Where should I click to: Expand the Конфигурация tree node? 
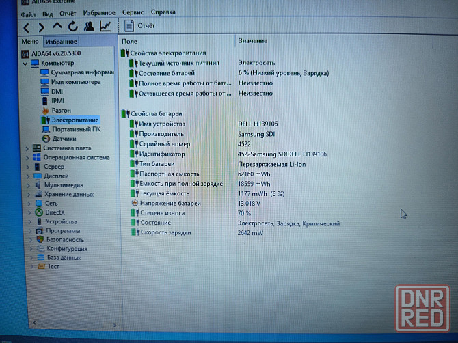31,249
